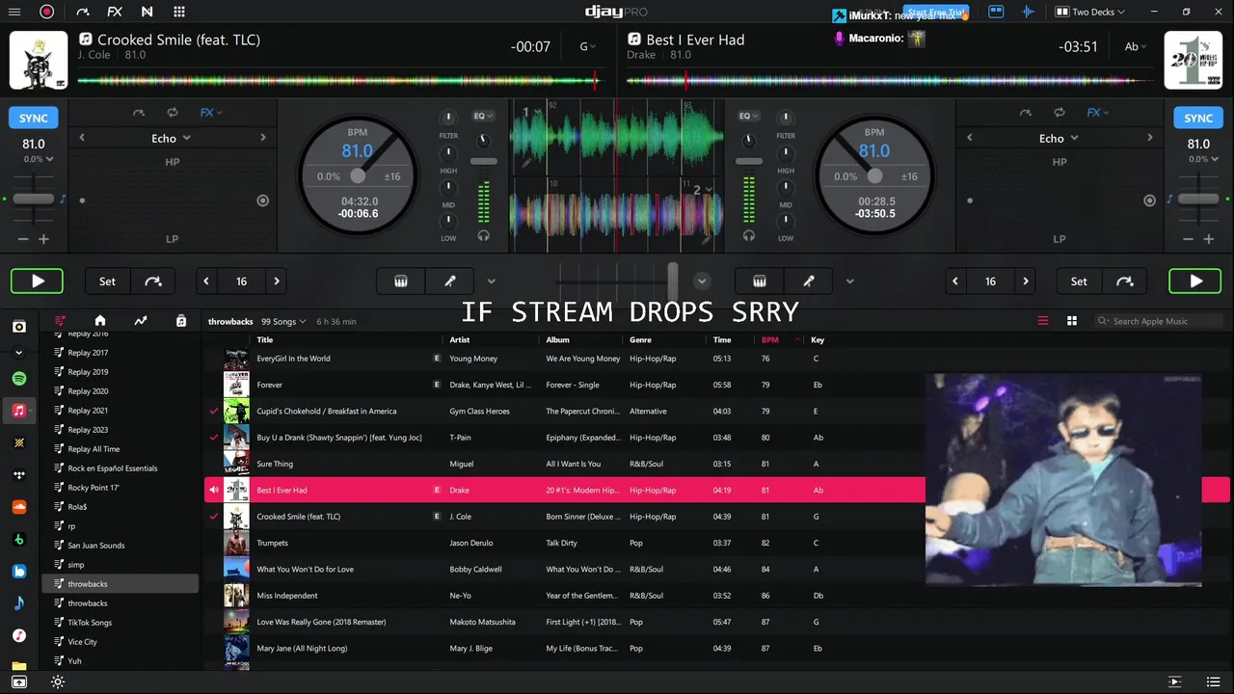This screenshot has width=1234, height=694.
Task: Click Set cue button on the right deck
Action: 1079,281
